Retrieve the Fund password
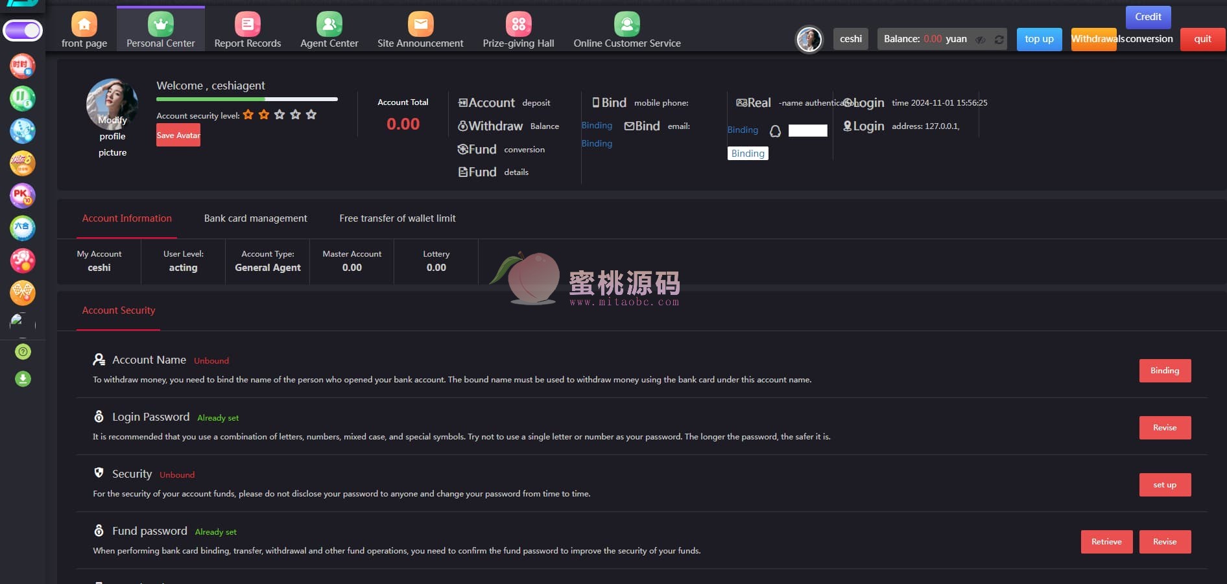The image size is (1227, 584). click(1106, 542)
